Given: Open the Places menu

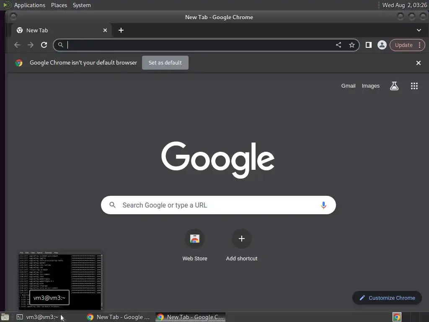Looking at the screenshot, I should tap(59, 5).
